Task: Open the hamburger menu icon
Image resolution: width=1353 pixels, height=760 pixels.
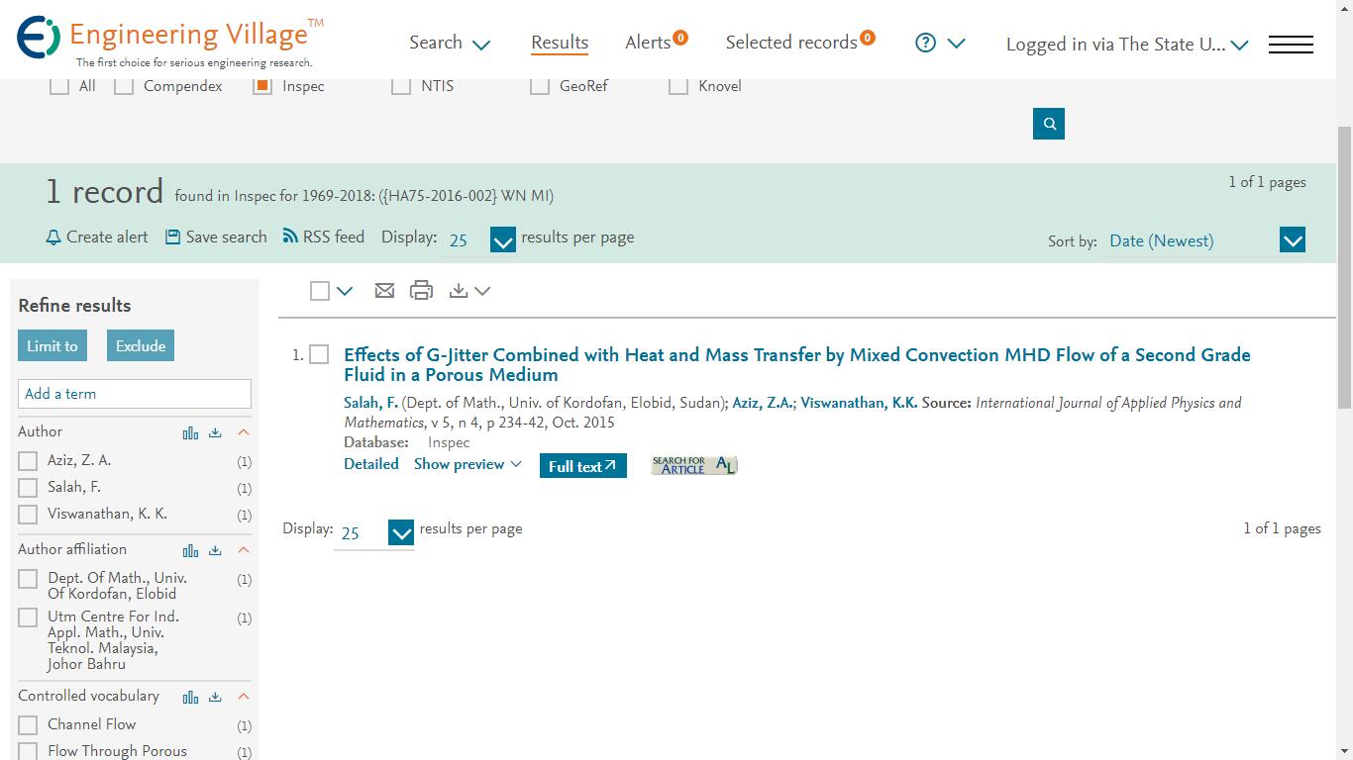Action: (1291, 44)
